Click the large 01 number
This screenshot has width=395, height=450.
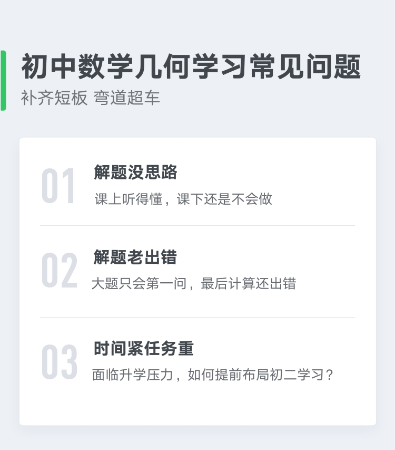tap(58, 186)
